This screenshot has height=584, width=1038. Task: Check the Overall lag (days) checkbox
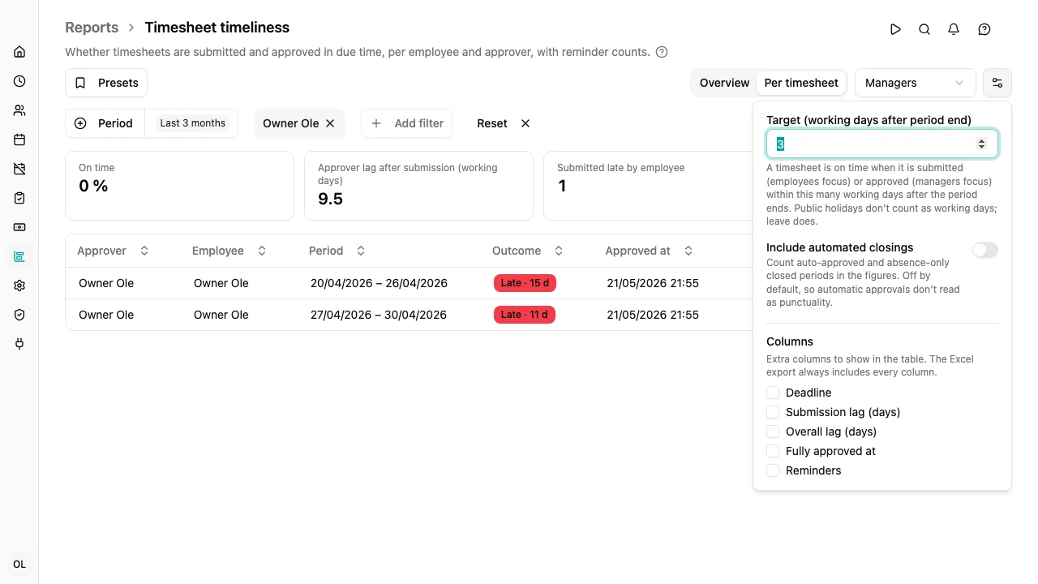(x=773, y=432)
